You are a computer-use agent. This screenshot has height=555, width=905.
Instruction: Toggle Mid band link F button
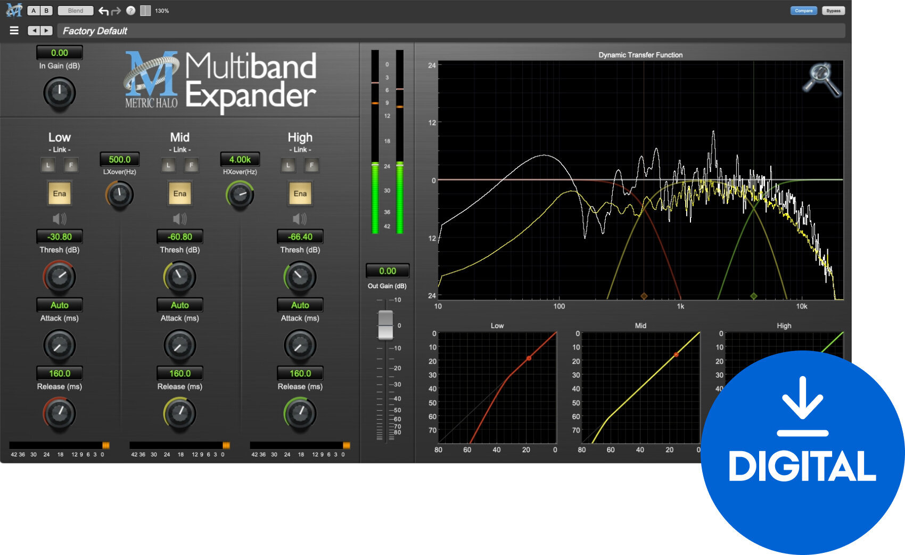191,165
